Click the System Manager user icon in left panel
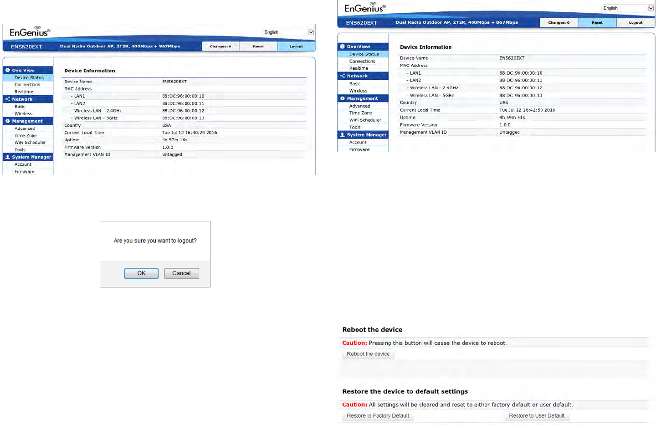 pyautogui.click(x=7, y=157)
